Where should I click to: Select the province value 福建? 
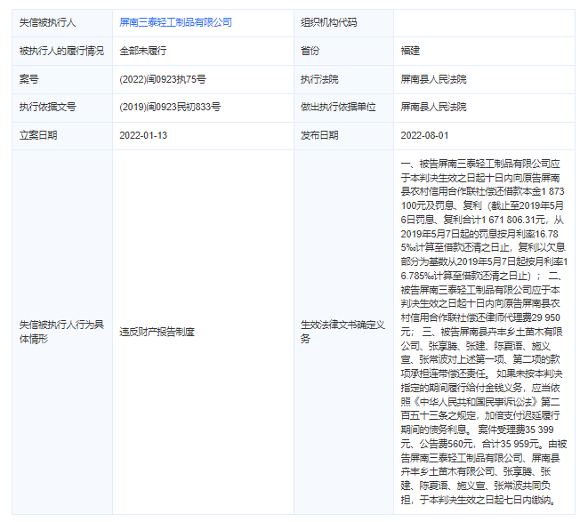[x=410, y=51]
